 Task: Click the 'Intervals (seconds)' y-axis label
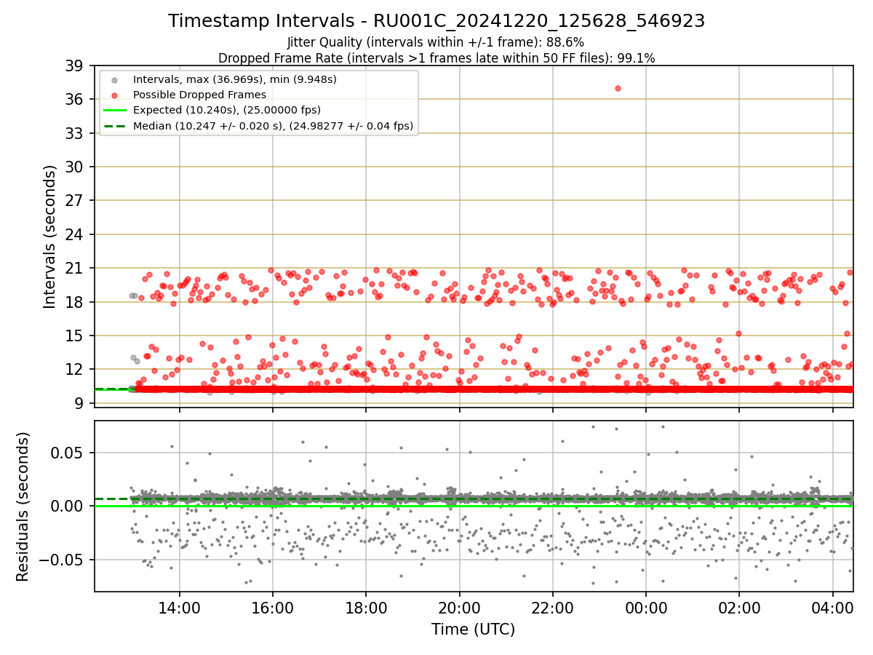pos(50,237)
